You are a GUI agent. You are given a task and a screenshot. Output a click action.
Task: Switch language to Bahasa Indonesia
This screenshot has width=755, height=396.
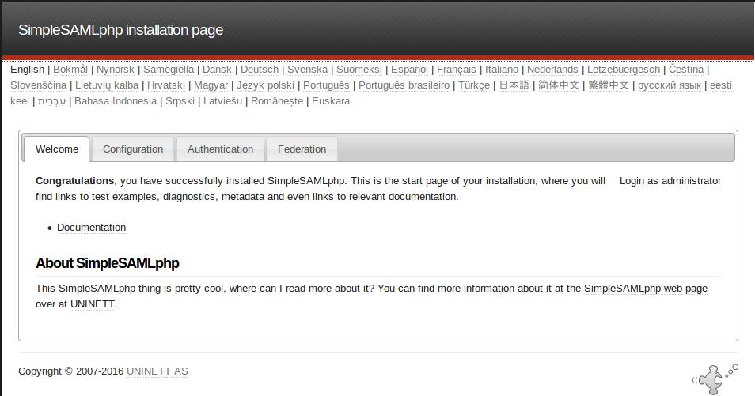[116, 101]
